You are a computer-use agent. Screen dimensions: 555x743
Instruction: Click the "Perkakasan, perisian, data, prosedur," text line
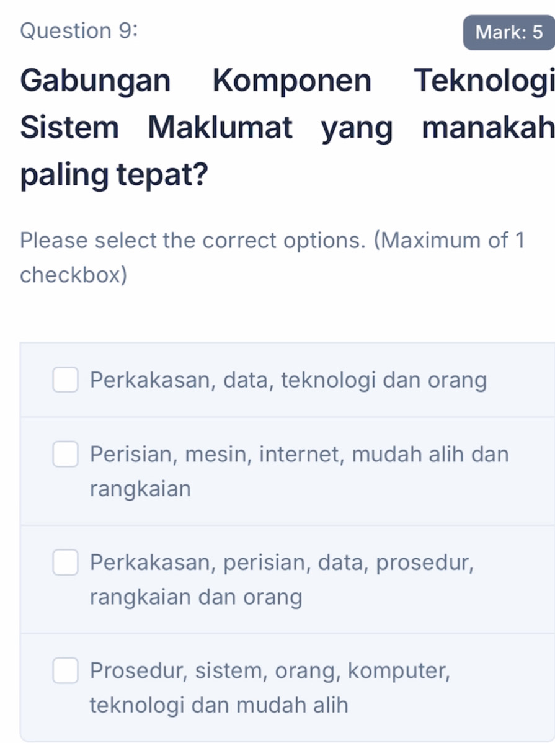282,563
